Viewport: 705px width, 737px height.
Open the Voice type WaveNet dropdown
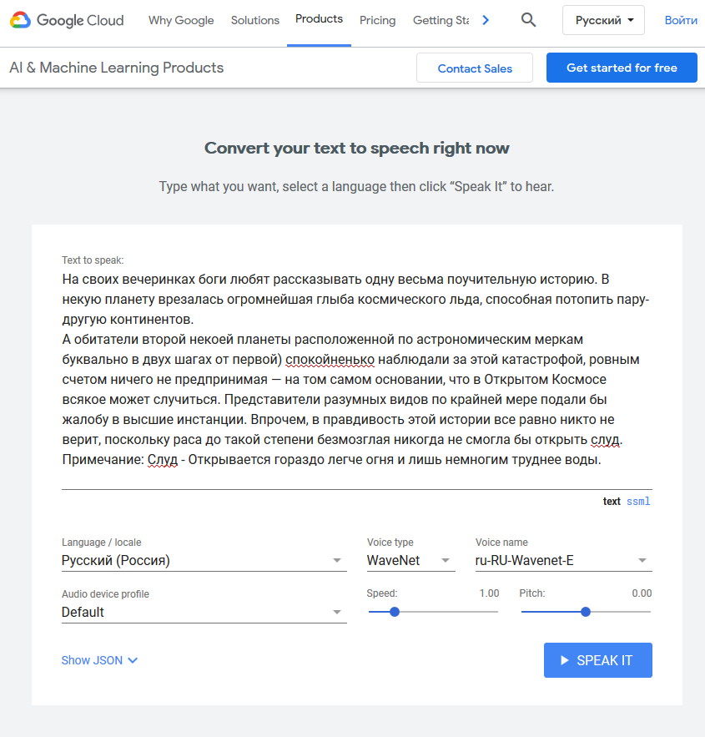coord(410,560)
